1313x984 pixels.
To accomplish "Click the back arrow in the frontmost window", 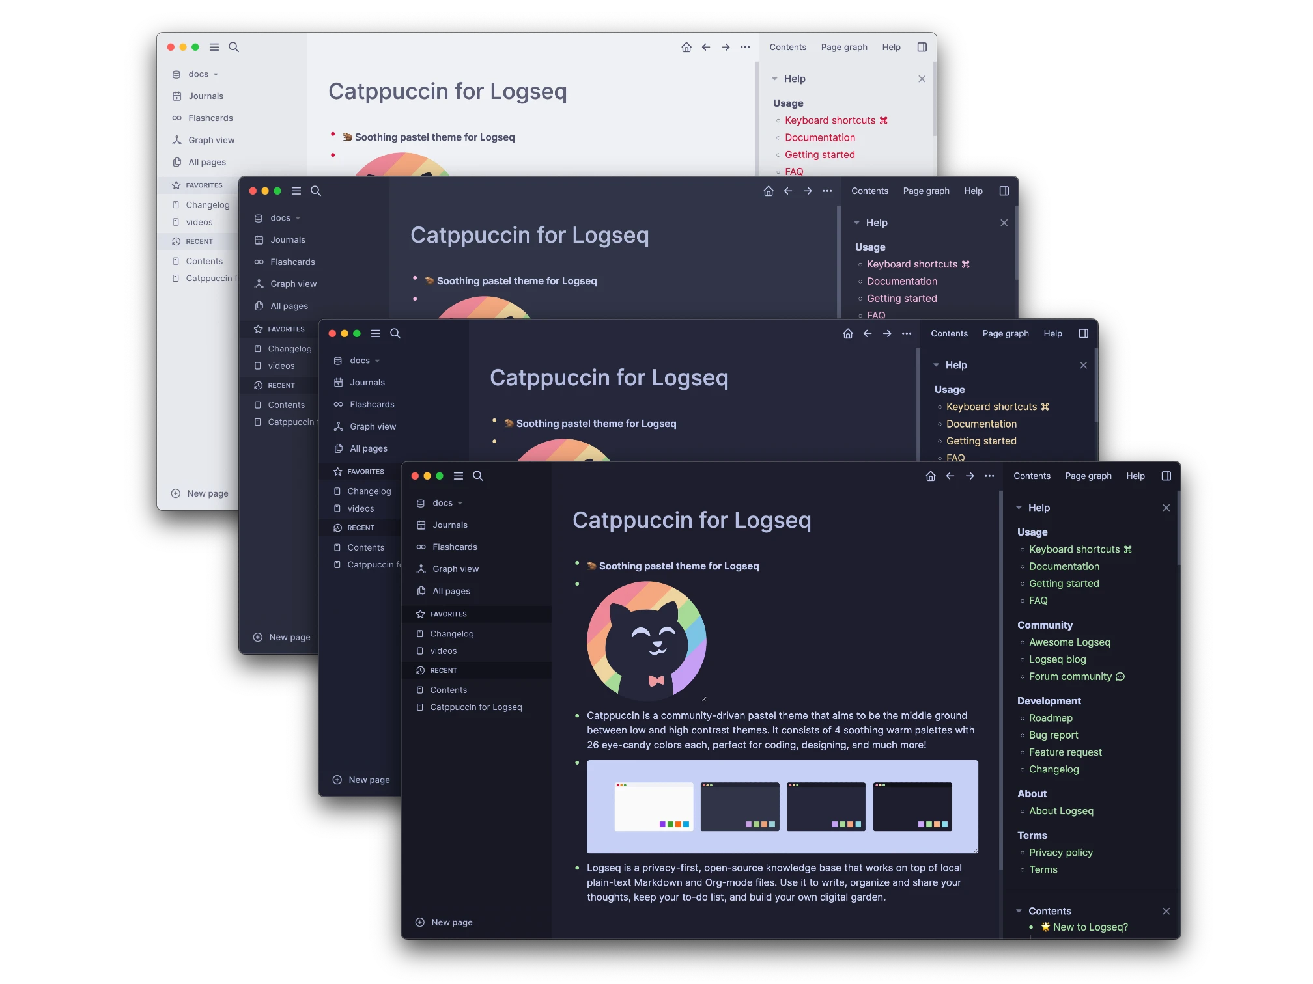I will tap(950, 476).
